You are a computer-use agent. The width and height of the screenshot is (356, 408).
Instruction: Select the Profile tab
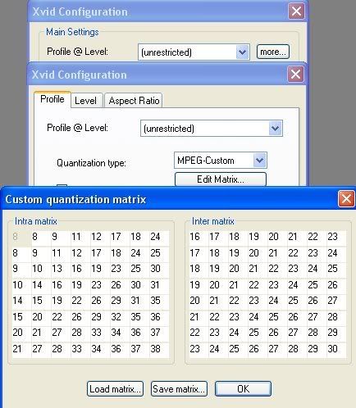point(52,99)
